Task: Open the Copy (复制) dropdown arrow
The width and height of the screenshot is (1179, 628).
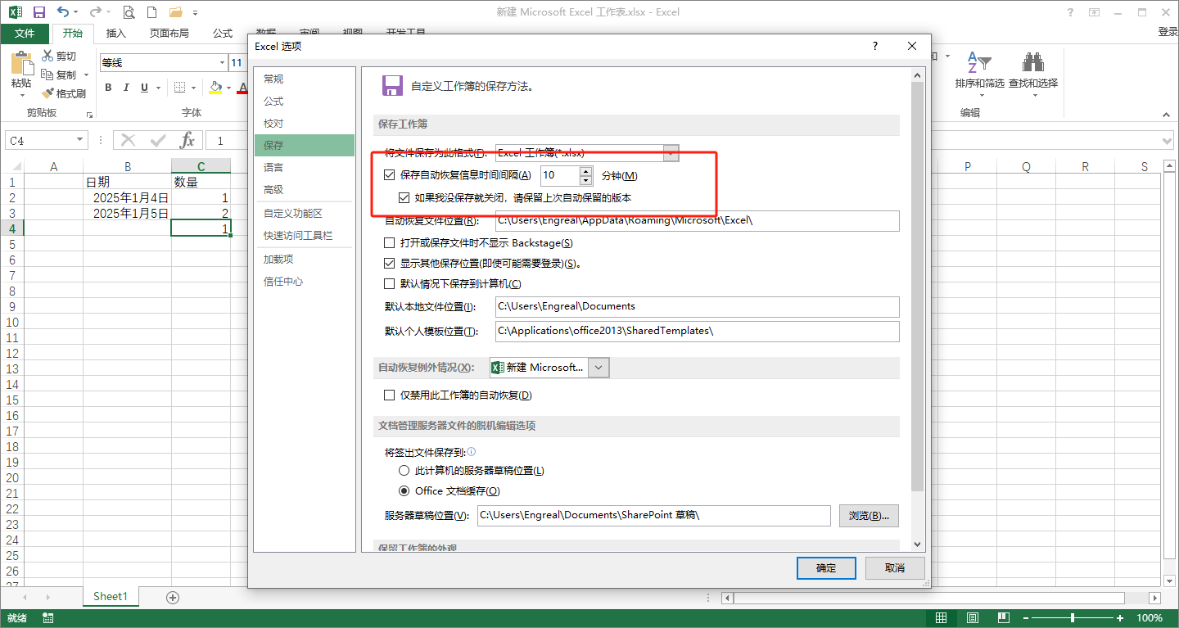Action: pyautogui.click(x=86, y=75)
